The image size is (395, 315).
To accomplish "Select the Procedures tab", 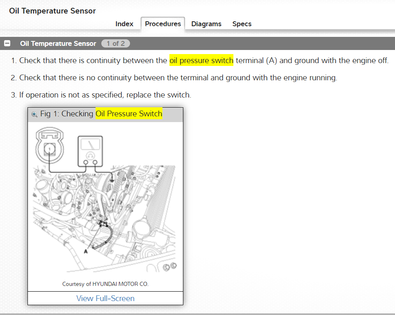I will pyautogui.click(x=163, y=24).
